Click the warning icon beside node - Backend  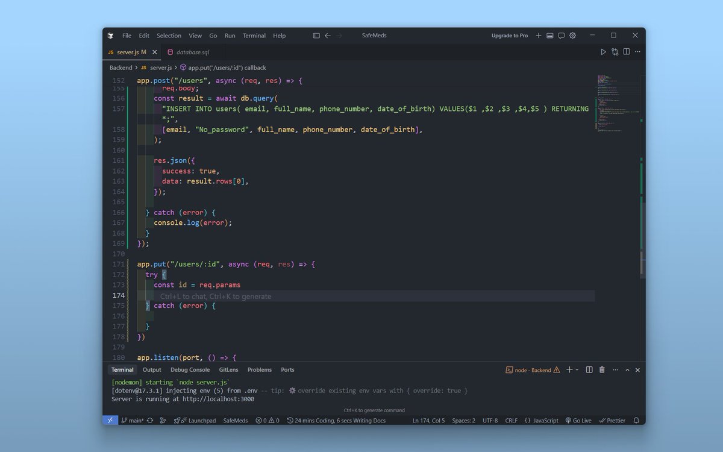(557, 369)
